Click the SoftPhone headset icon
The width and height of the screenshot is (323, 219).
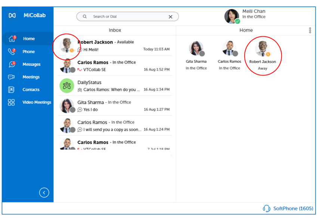click(x=267, y=208)
